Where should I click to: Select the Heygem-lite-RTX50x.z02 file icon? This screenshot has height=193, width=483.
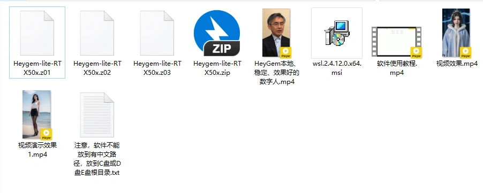pyautogui.click(x=97, y=33)
